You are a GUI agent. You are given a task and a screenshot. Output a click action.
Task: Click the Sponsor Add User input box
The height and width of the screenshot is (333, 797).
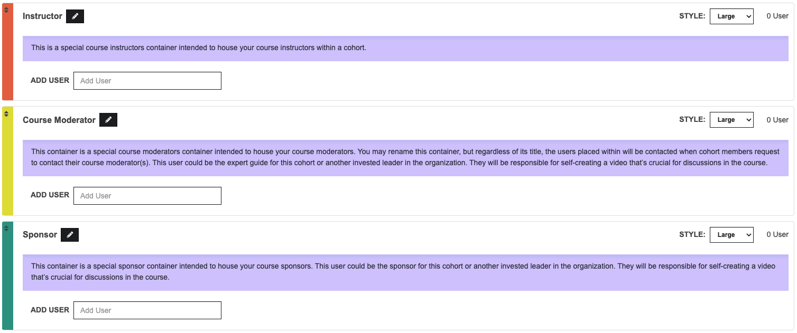pos(147,310)
